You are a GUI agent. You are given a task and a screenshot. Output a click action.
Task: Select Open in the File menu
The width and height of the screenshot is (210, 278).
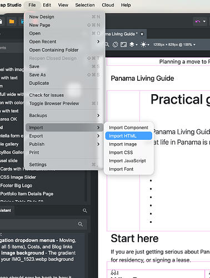(x=64, y=33)
